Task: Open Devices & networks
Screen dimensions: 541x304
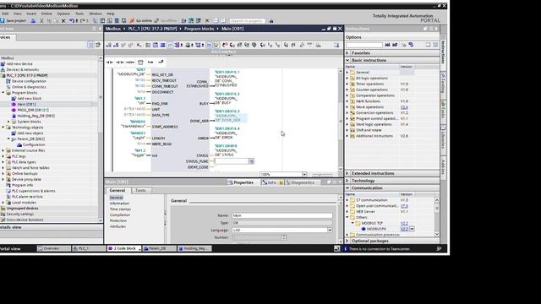Action: pos(23,69)
